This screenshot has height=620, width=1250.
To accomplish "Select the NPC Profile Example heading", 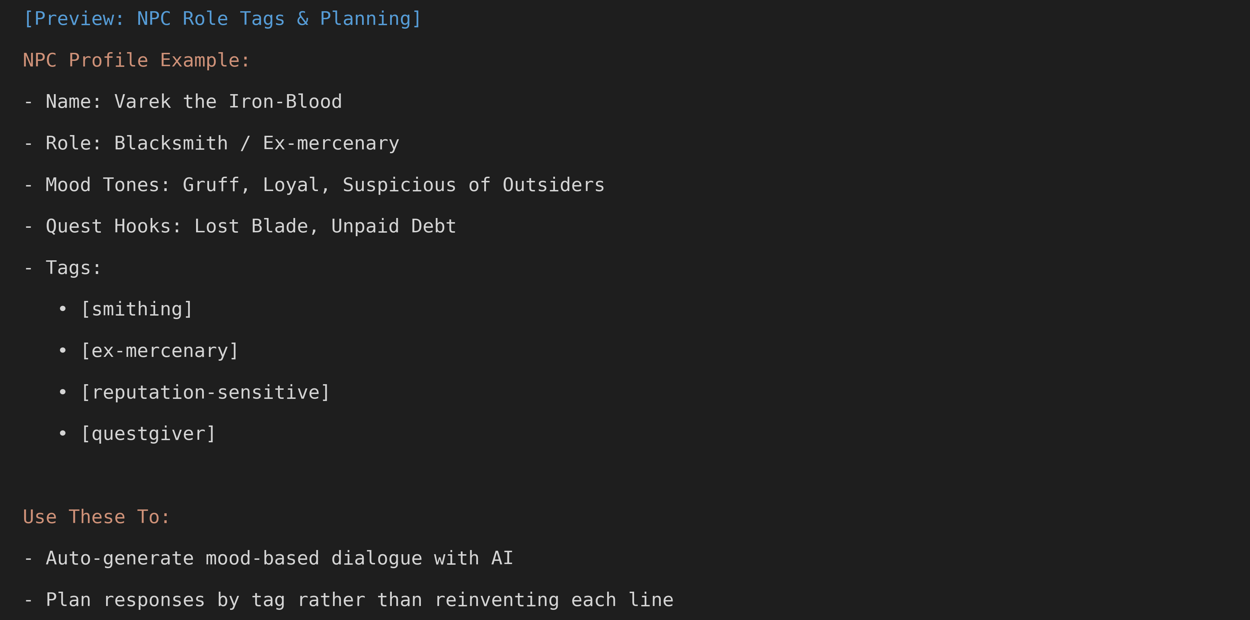I will (x=136, y=61).
